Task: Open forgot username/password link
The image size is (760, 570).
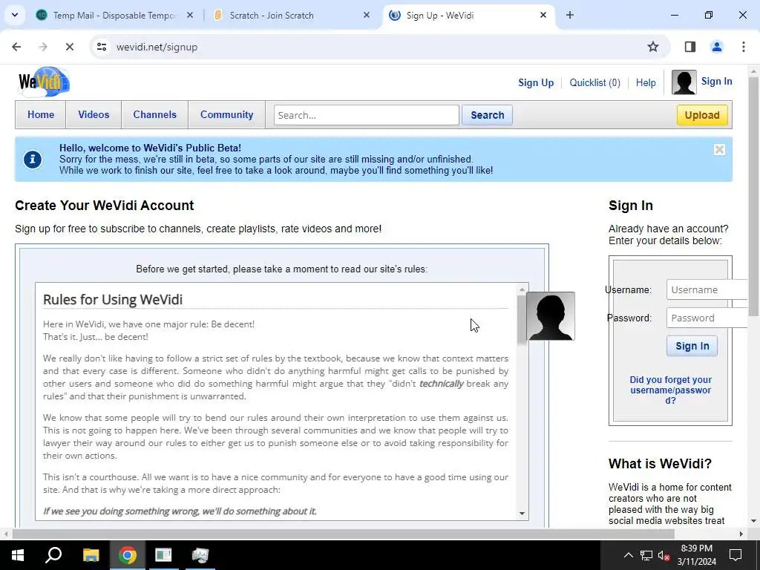Action: [x=670, y=390]
